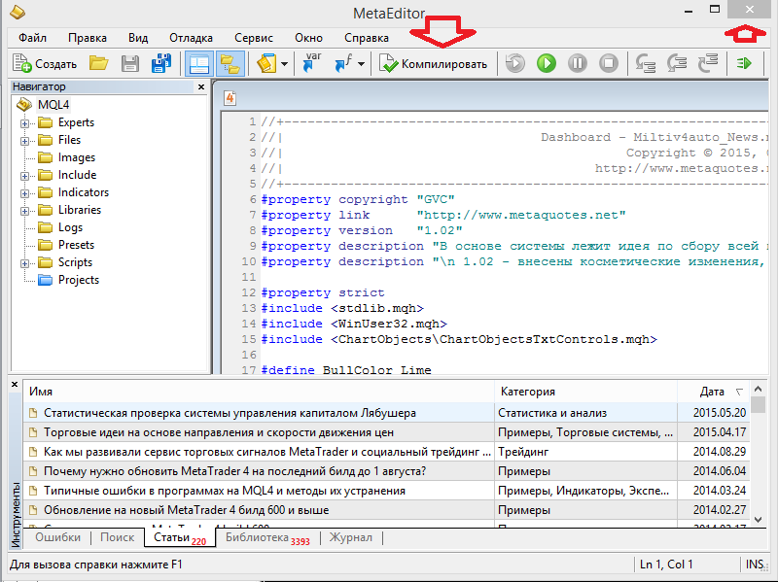Switch to the Статьи tab
The width and height of the screenshot is (778, 582).
180,538
